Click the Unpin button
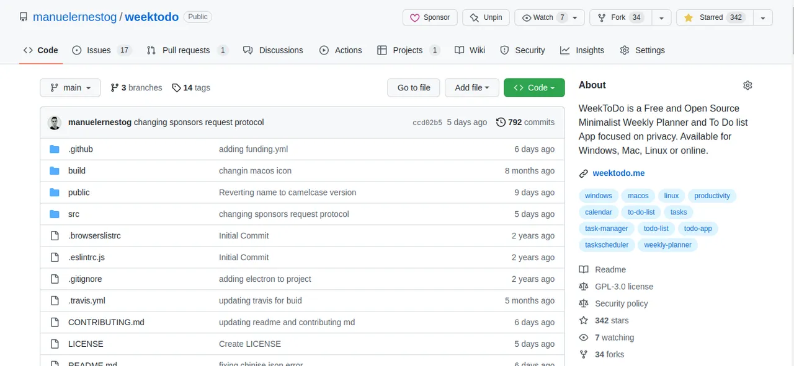This screenshot has height=366, width=794. point(486,17)
